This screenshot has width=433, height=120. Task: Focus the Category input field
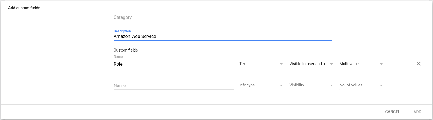(x=222, y=17)
